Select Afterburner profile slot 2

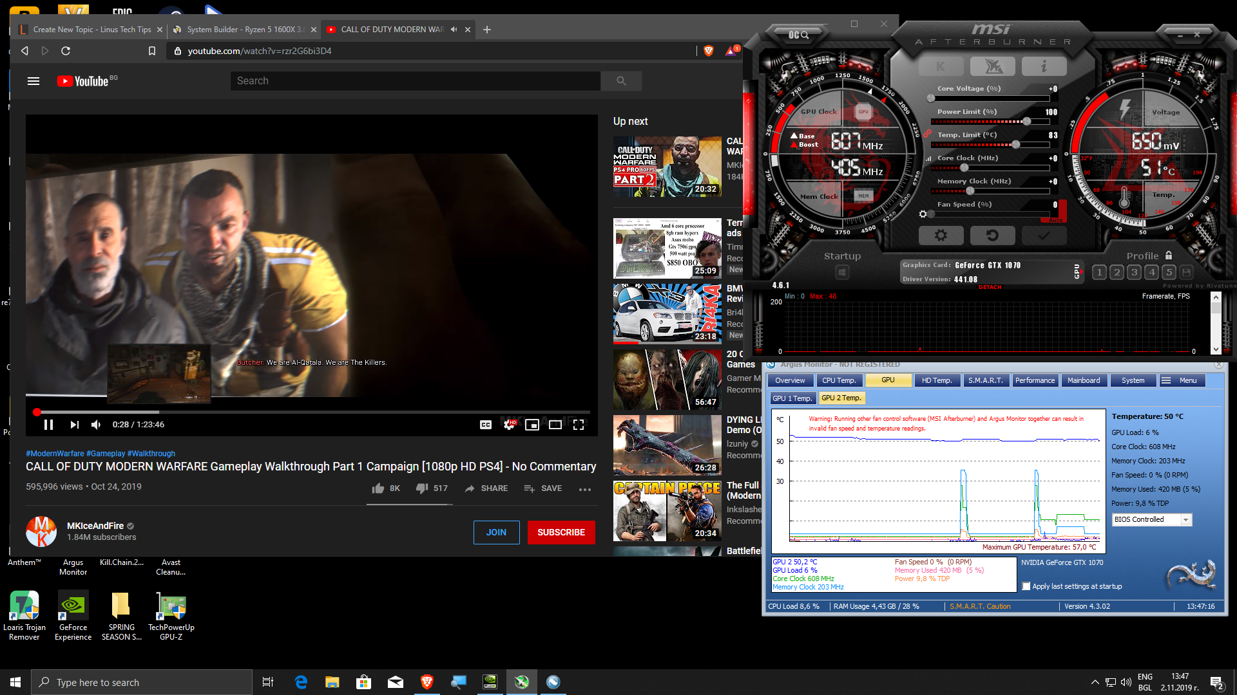[1117, 273]
